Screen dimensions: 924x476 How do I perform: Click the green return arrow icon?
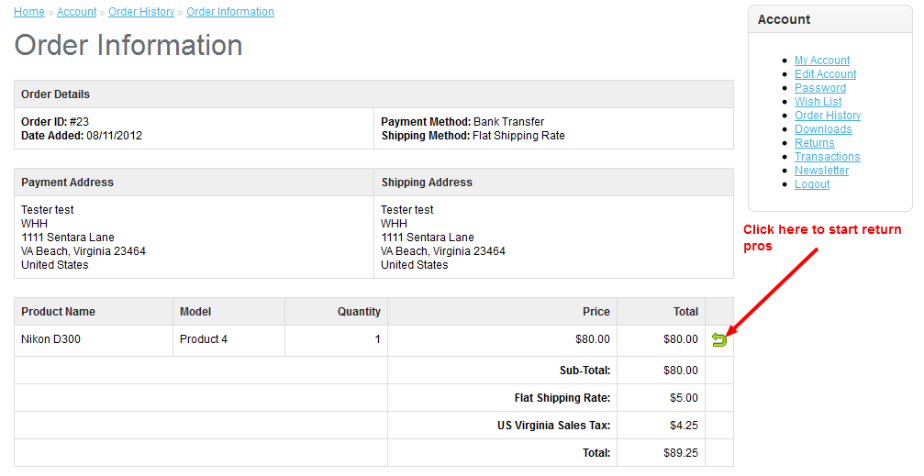(x=719, y=340)
